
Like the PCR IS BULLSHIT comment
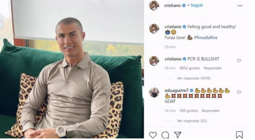(x=239, y=60)
